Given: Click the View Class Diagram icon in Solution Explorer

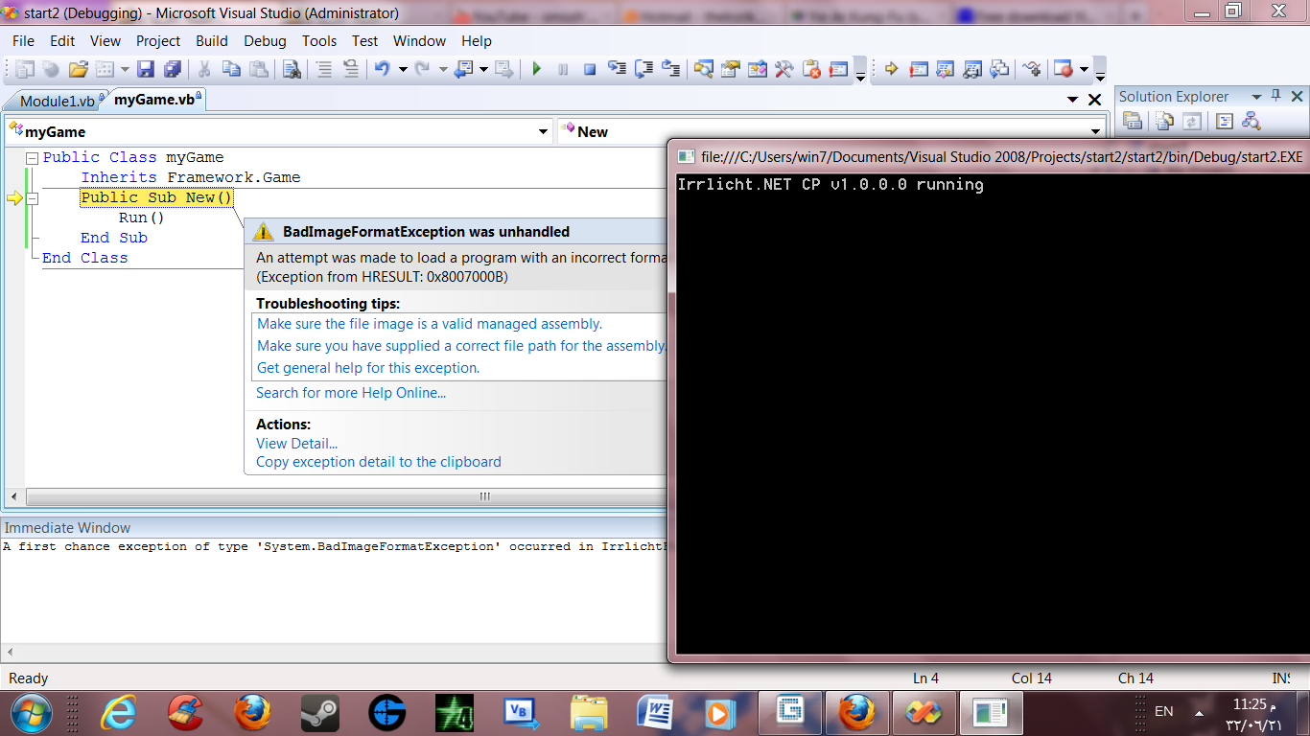Looking at the screenshot, I should point(1251,122).
